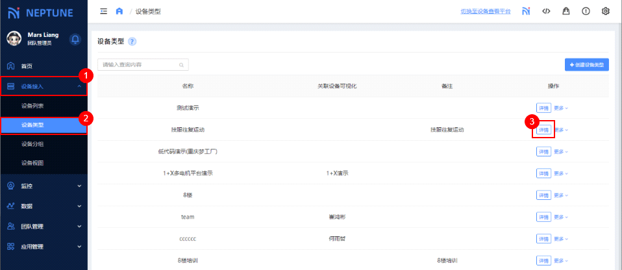The image size is (622, 270).
Task: Select 设备列表 in the sidebar
Action: [x=32, y=105]
